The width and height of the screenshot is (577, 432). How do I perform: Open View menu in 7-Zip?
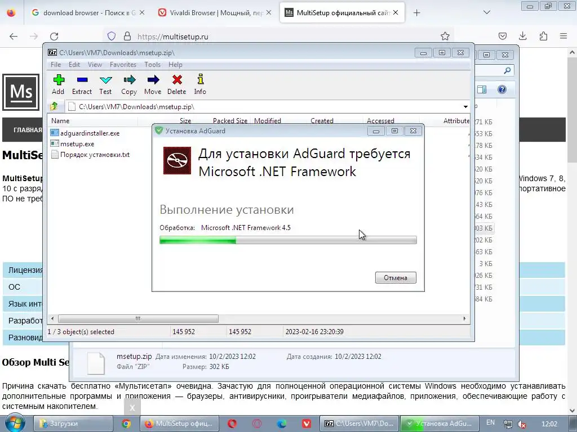(95, 65)
